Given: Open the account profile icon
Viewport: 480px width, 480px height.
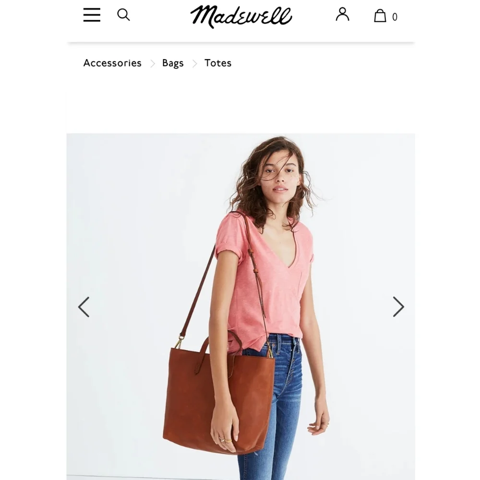Looking at the screenshot, I should coord(342,14).
